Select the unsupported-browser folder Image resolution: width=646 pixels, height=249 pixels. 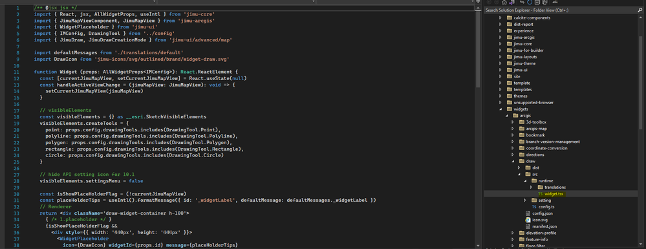tap(533, 103)
